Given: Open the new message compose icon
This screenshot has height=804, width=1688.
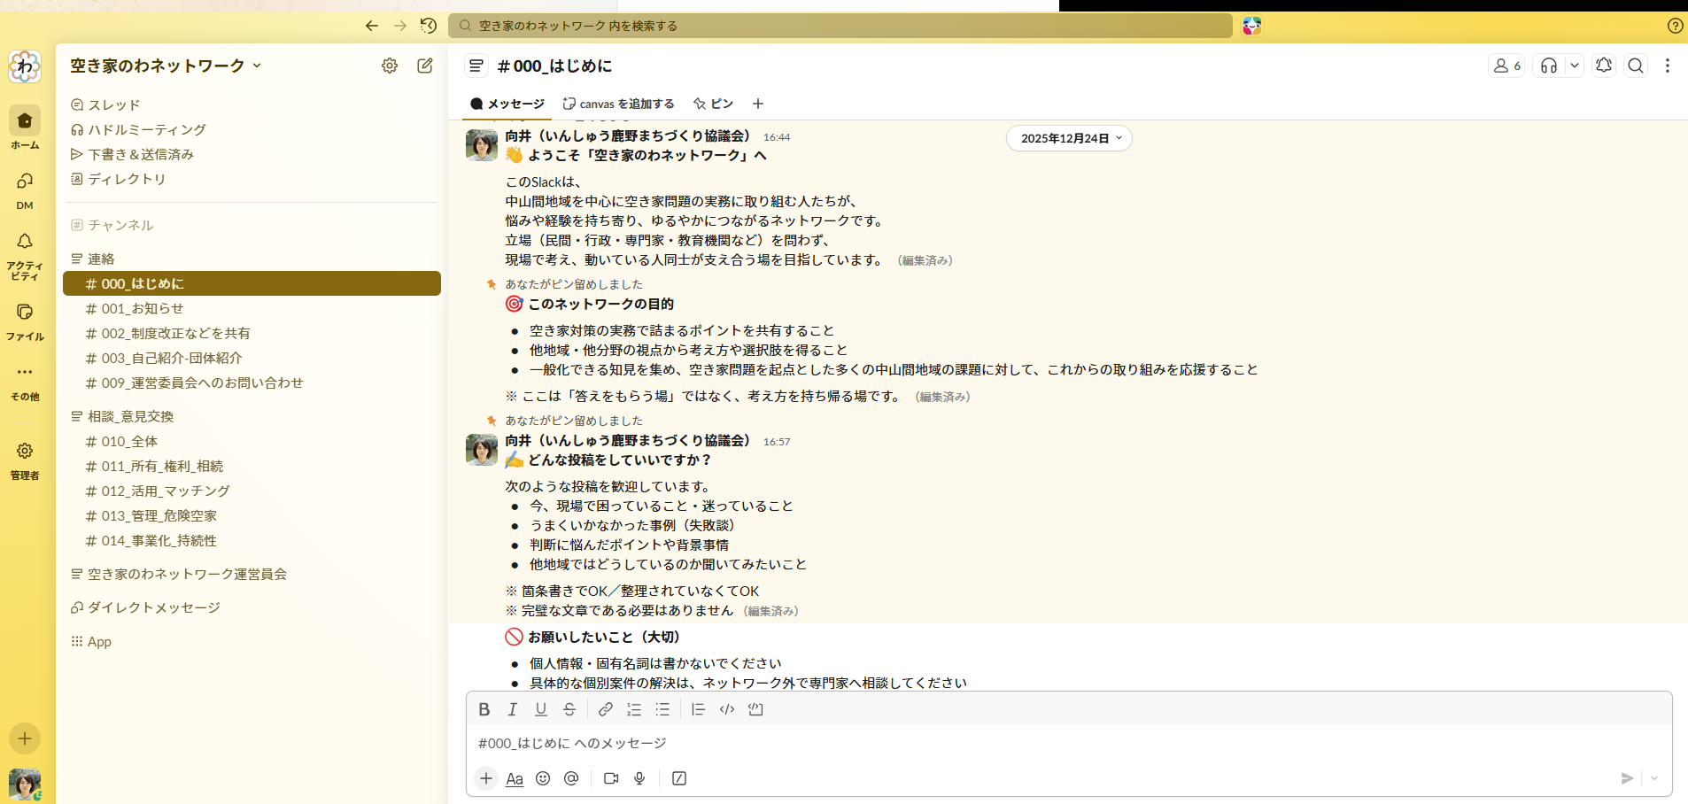Looking at the screenshot, I should 425,66.
